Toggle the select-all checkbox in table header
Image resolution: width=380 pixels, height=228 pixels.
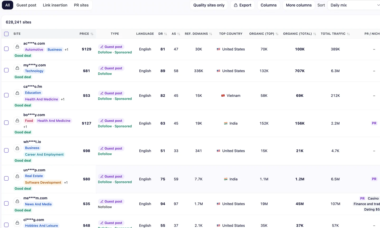6,34
